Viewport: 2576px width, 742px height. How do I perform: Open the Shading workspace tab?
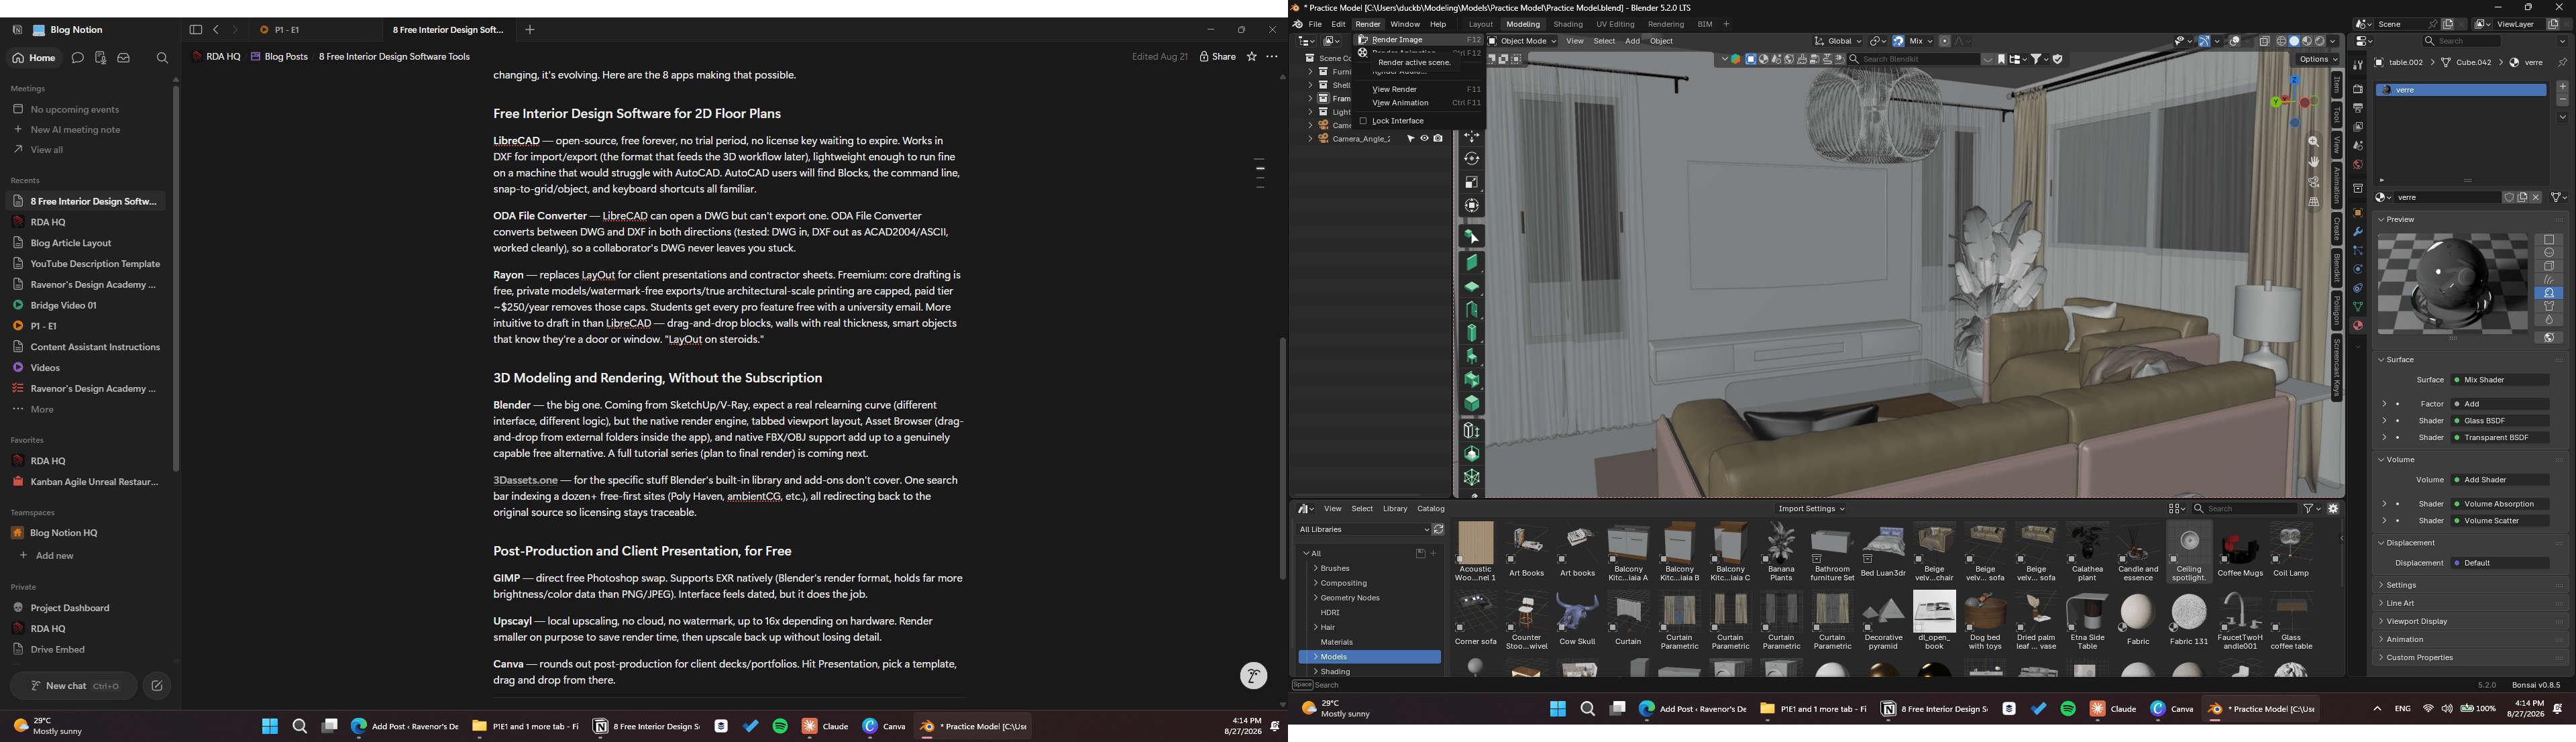[1568, 25]
